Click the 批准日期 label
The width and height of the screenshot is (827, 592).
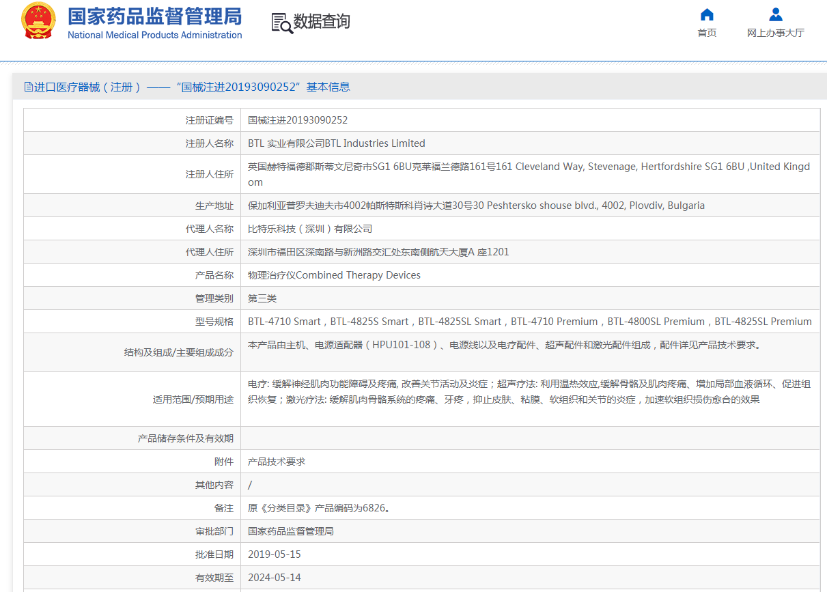pyautogui.click(x=214, y=554)
